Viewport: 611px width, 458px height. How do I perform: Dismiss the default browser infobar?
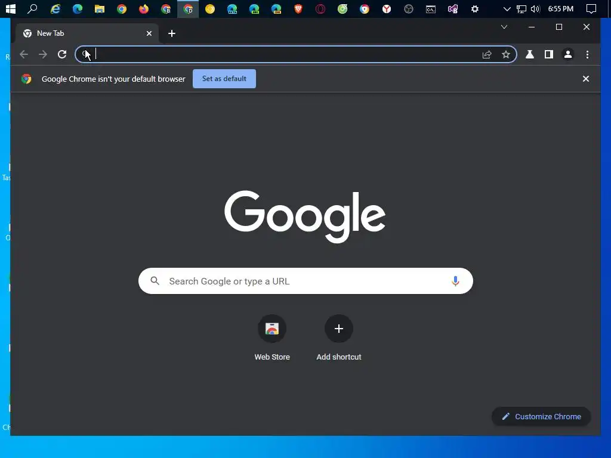click(x=586, y=79)
